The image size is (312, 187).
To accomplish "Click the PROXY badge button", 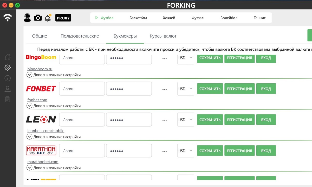I will 63,18.
